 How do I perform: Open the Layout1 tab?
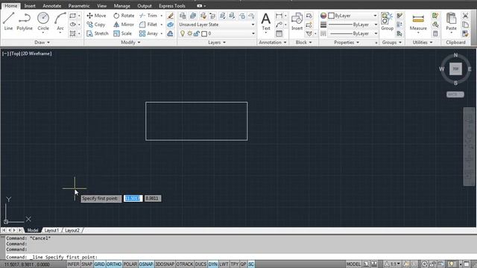51,230
